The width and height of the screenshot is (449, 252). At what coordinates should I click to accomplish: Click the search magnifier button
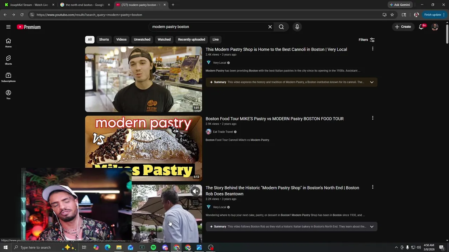[x=281, y=27]
